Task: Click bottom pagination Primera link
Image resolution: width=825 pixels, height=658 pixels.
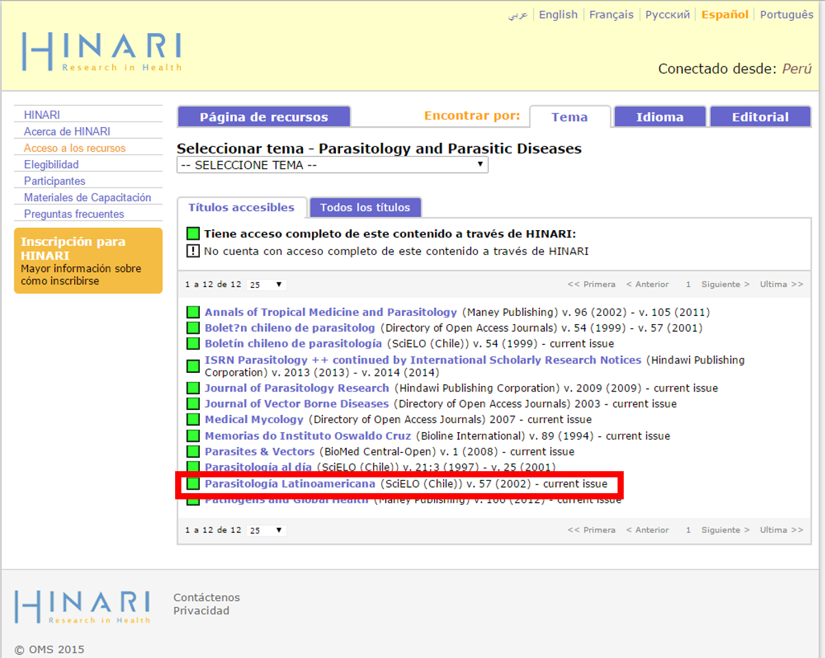Action: point(591,530)
